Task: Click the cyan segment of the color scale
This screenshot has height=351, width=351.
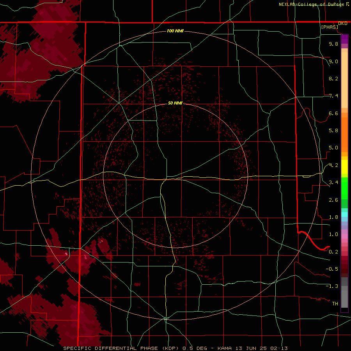Action: click(x=344, y=214)
